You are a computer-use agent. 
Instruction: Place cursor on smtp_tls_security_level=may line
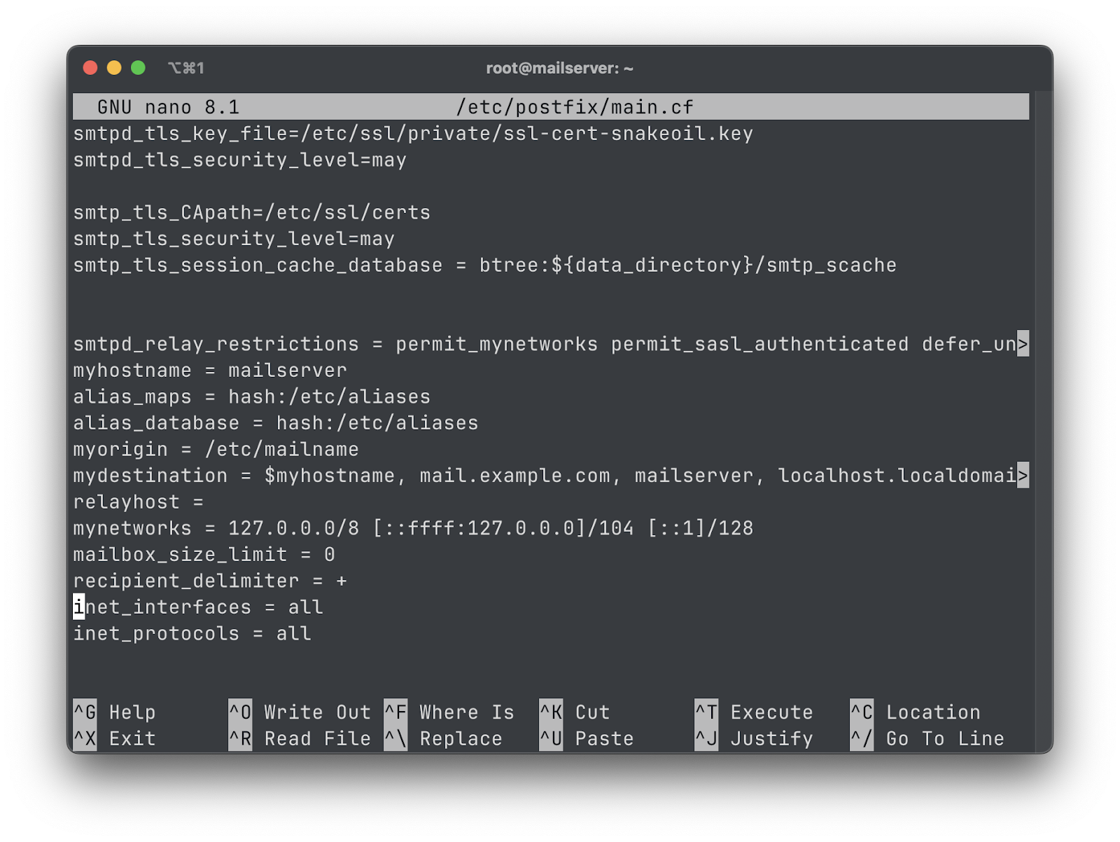[x=234, y=239]
